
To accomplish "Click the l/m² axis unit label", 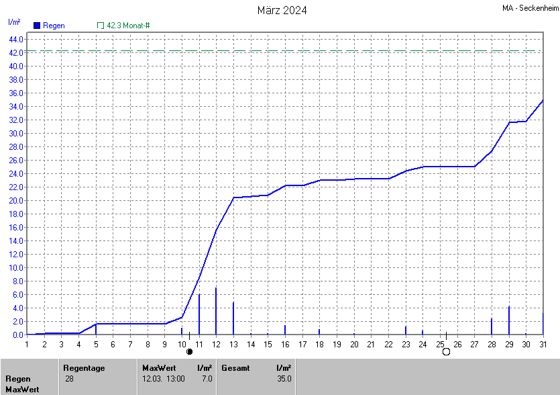I will pos(14,22).
